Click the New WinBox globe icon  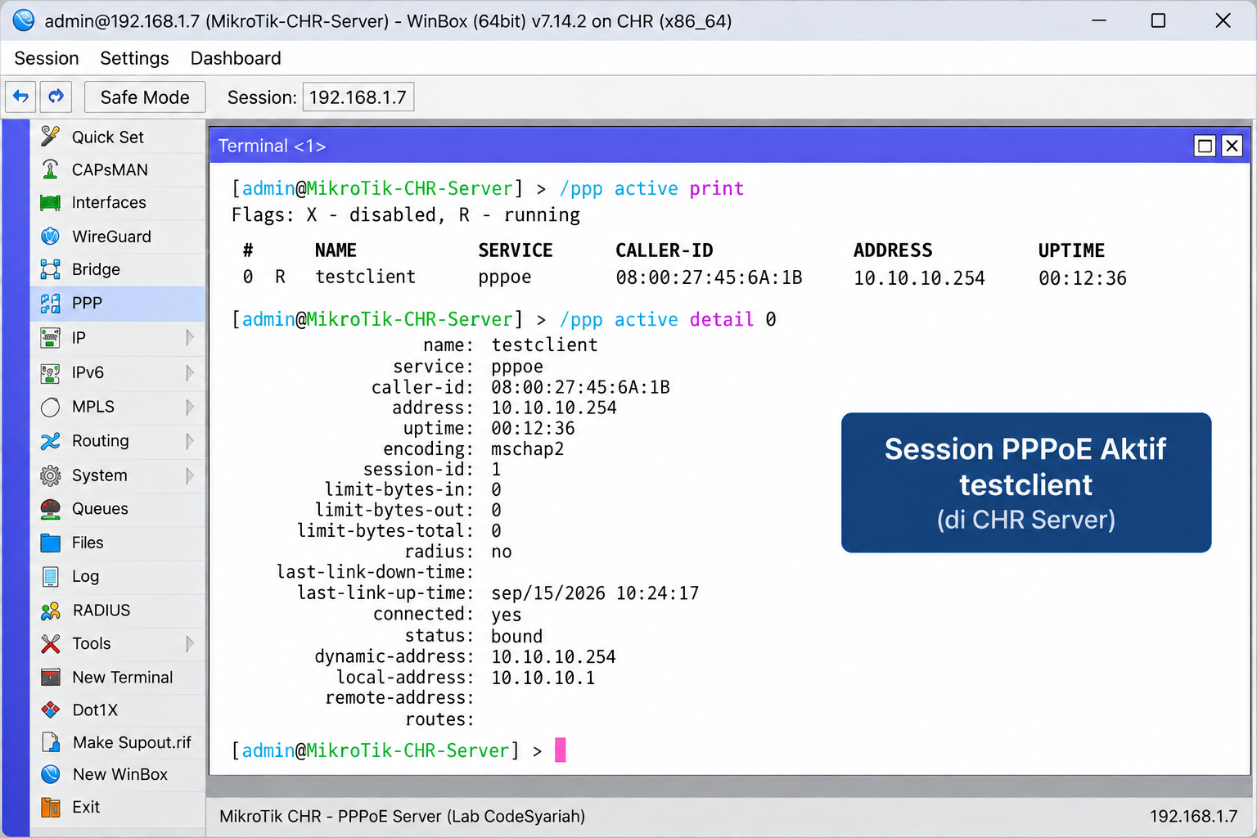coord(51,774)
